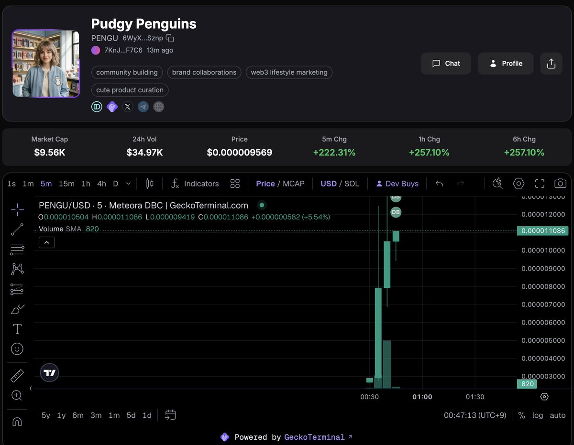Toggle log price scale
Image resolution: width=574 pixels, height=445 pixels.
[538, 415]
